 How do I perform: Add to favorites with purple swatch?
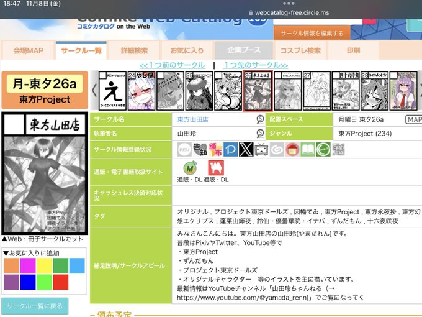[x=12, y=282]
